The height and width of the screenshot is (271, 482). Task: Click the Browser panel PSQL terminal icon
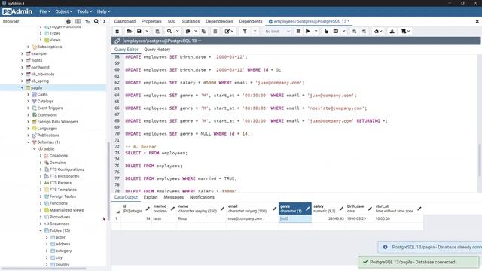point(105,22)
